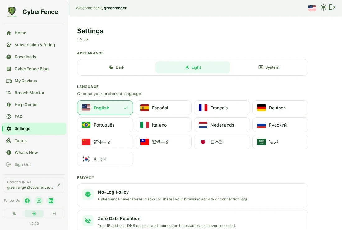The width and height of the screenshot is (342, 230).
Task: Click the greenranger username in header
Action: coord(115,8)
